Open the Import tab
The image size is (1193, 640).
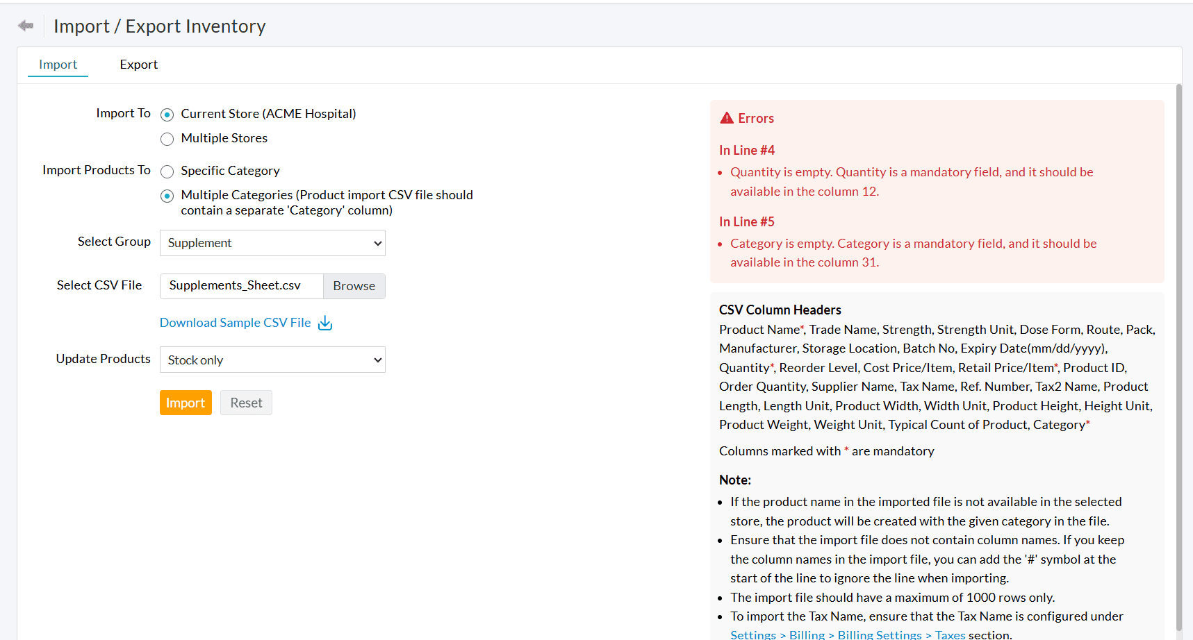click(x=58, y=65)
